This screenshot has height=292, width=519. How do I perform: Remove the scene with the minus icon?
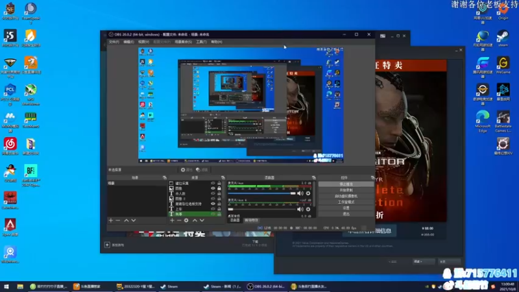(x=118, y=221)
